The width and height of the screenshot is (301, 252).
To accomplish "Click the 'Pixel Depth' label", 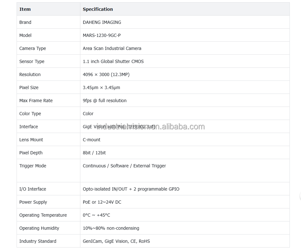I will click(x=31, y=153).
